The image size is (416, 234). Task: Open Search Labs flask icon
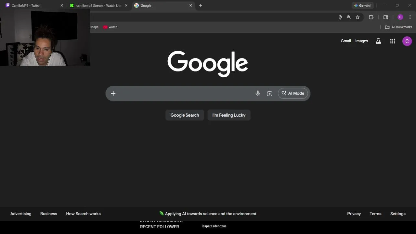click(x=378, y=41)
